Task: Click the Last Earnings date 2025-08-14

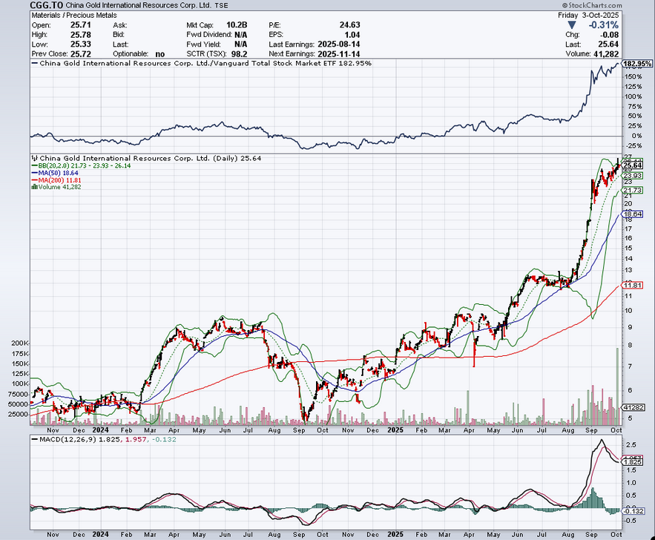Action: click(339, 45)
